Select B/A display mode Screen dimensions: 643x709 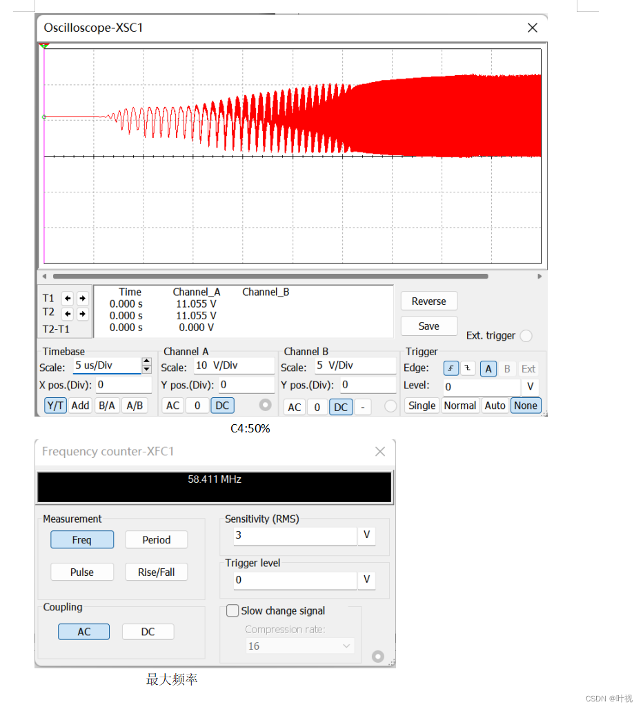coord(107,406)
